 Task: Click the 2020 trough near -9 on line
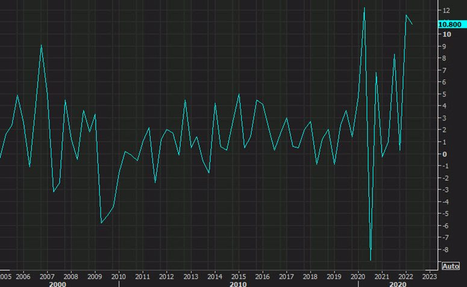pos(371,260)
